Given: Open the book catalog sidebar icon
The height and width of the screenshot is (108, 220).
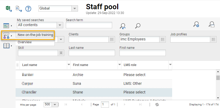Looking at the screenshot, I should [x=7, y=46].
